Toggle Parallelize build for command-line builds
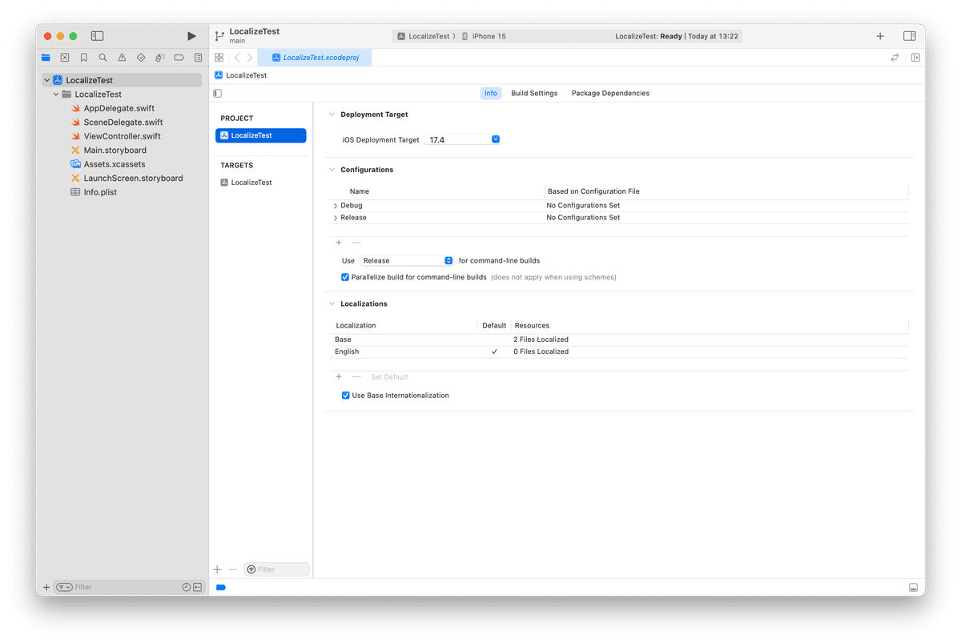Image resolution: width=961 pixels, height=643 pixels. click(345, 277)
